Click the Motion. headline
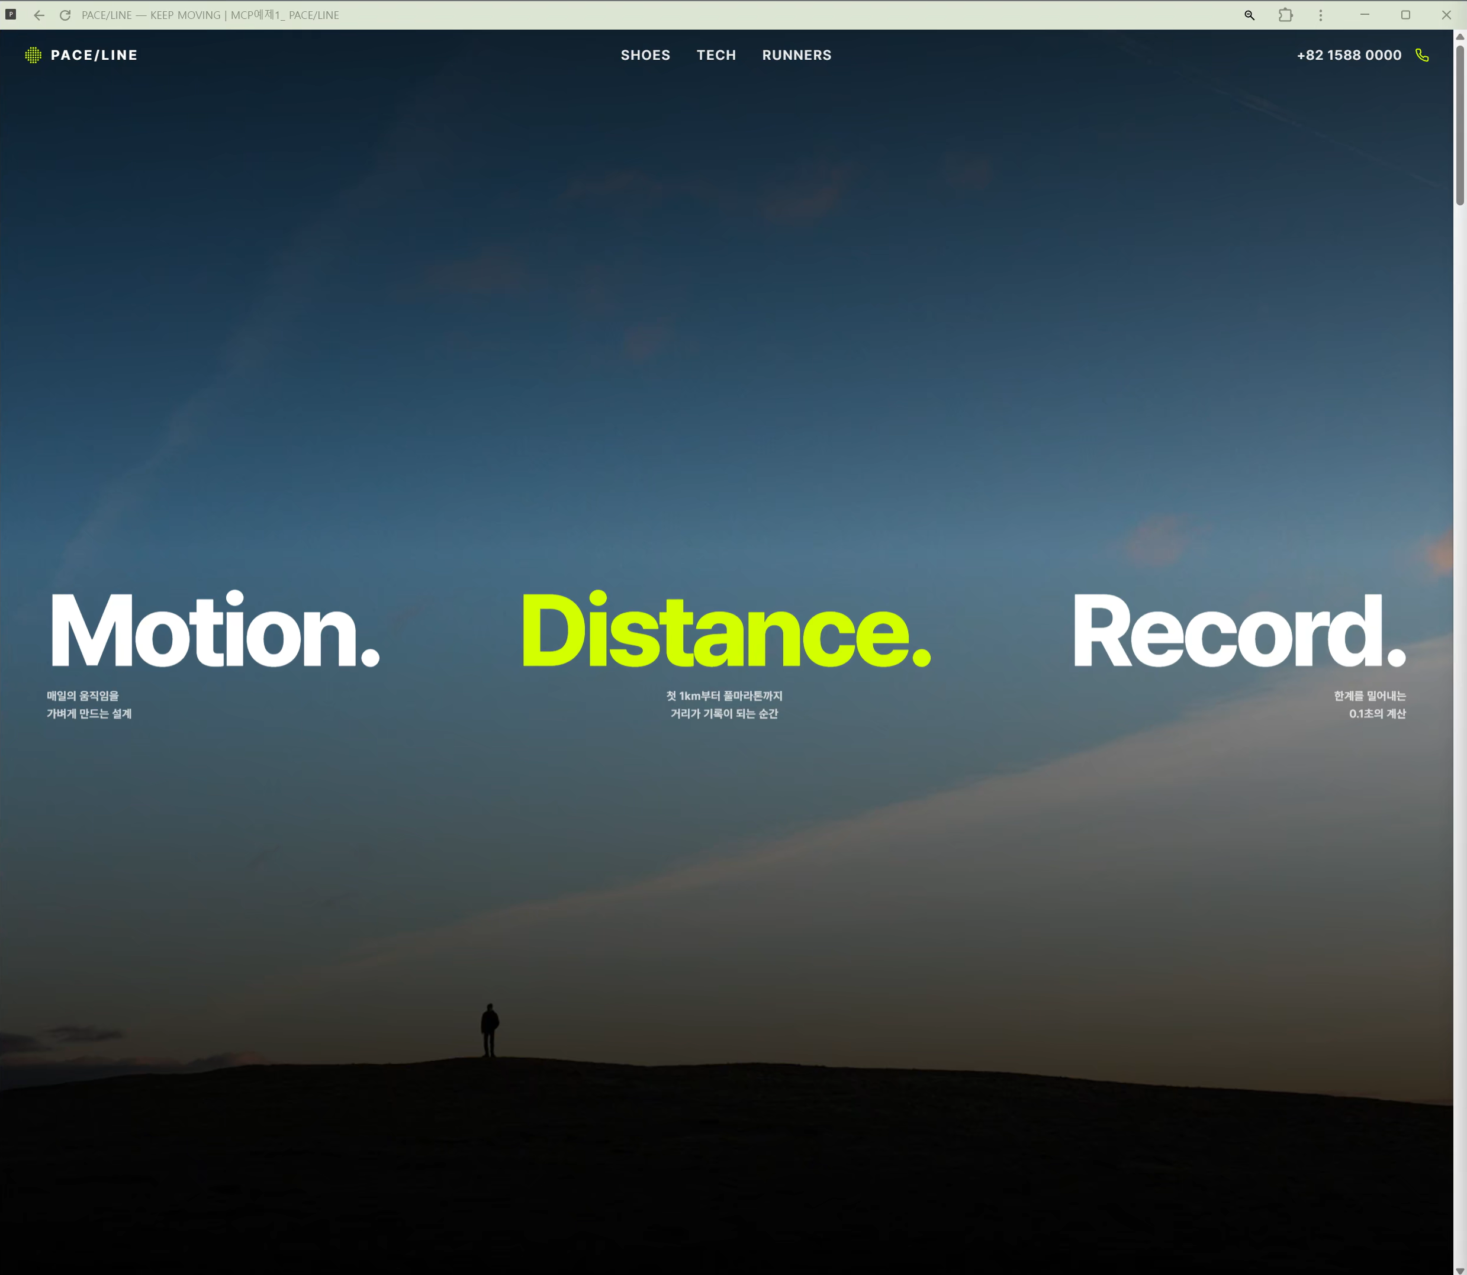This screenshot has width=1467, height=1275. point(215,630)
